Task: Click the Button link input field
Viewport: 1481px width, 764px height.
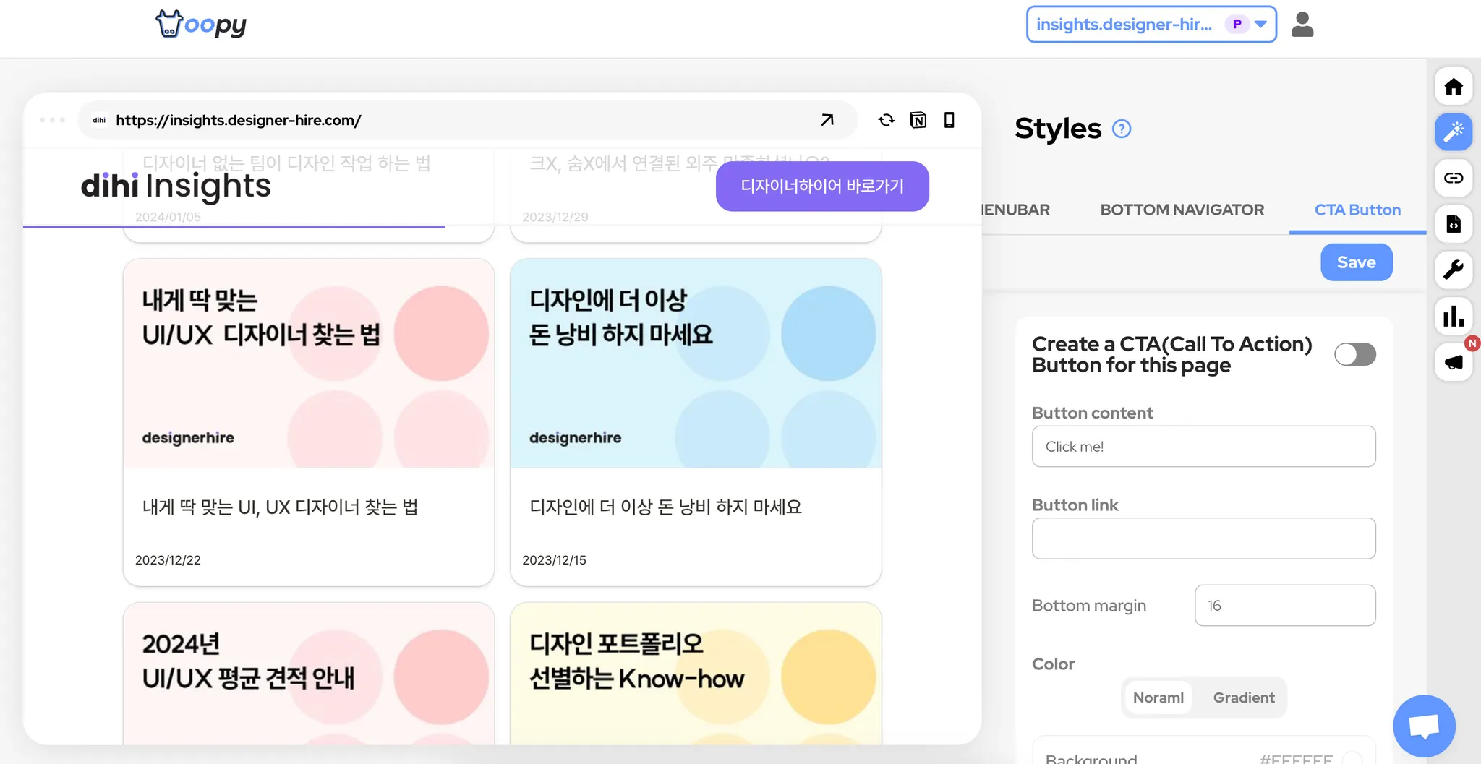Action: click(1203, 538)
